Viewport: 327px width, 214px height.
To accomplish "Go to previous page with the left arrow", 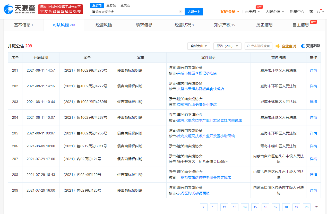I will click(x=204, y=207).
